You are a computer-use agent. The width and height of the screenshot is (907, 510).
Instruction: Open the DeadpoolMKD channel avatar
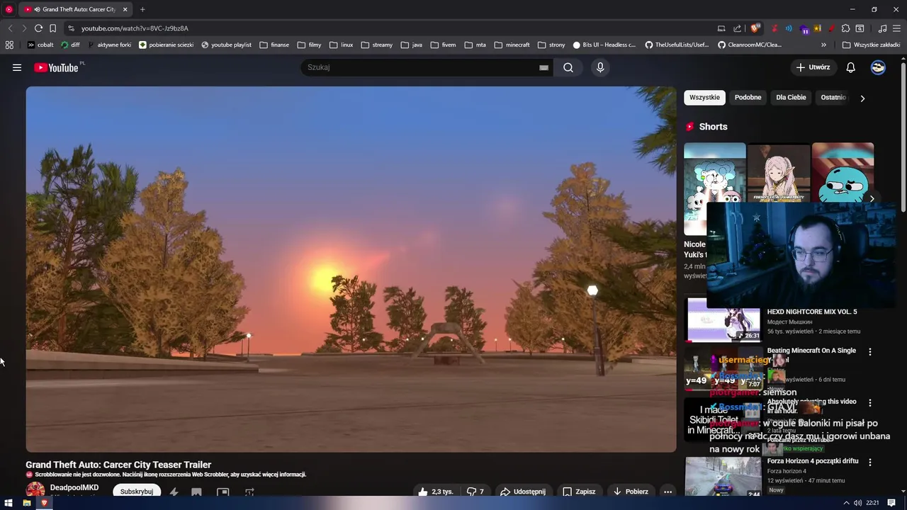point(35,490)
